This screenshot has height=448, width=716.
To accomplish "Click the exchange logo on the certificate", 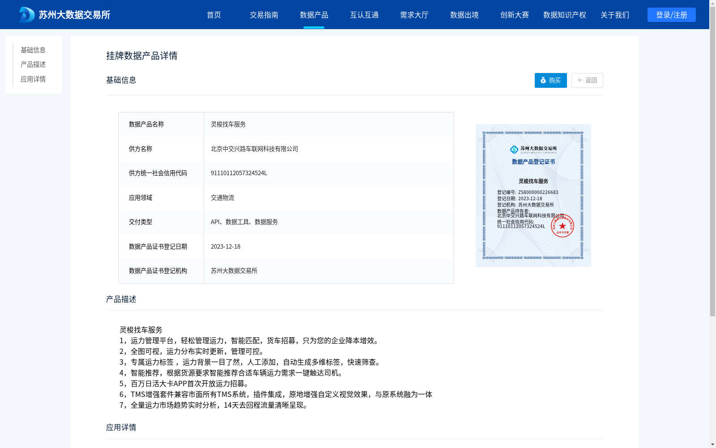I will click(533, 149).
